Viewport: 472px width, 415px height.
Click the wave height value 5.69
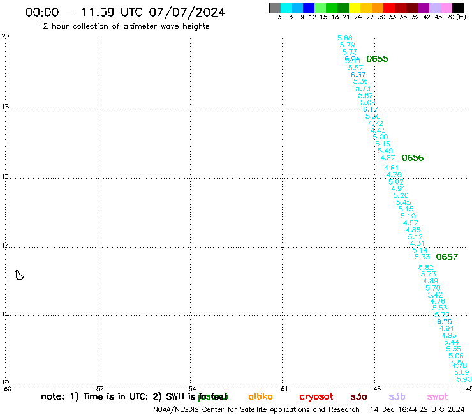click(461, 372)
